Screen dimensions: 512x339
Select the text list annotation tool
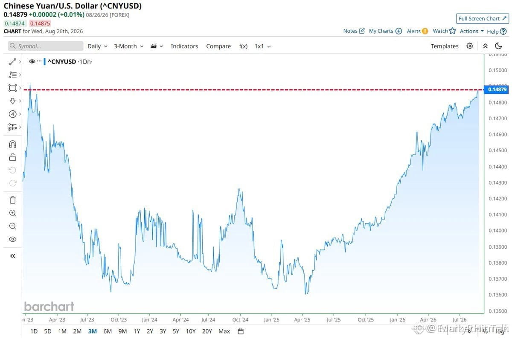[x=12, y=75]
